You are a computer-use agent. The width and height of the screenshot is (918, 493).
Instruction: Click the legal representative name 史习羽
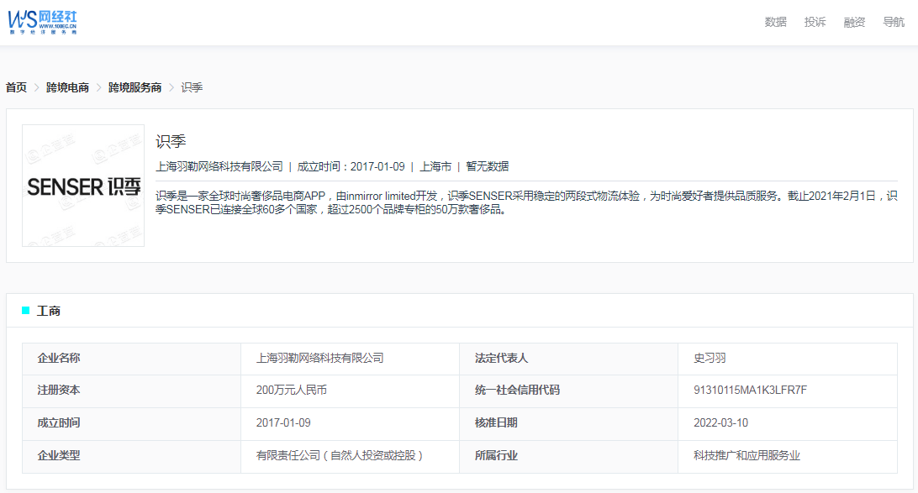710,358
